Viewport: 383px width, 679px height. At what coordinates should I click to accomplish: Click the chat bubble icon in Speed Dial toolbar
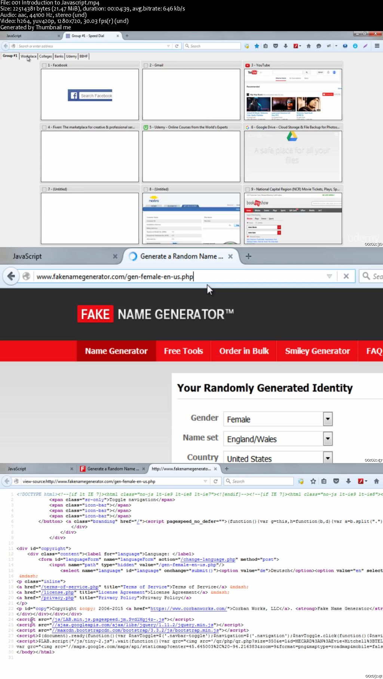click(x=319, y=46)
